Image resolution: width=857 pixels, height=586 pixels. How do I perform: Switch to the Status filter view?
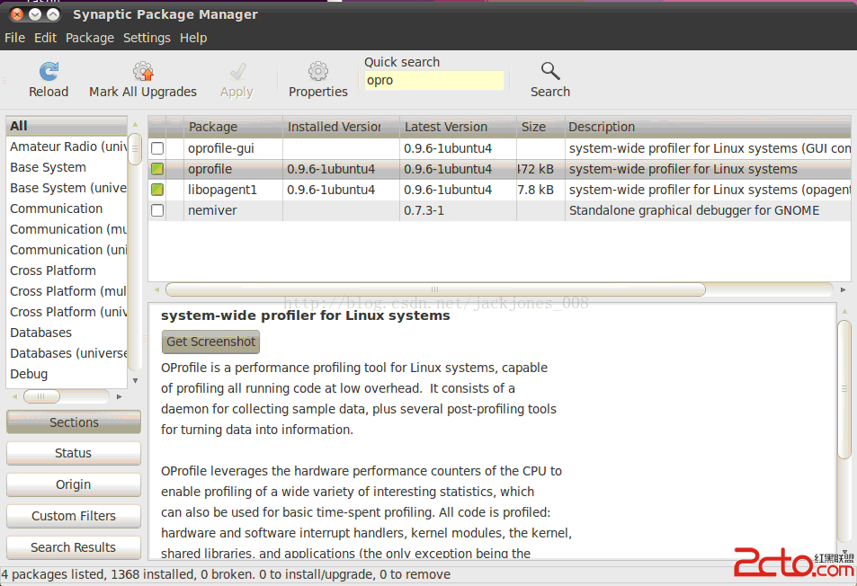click(74, 453)
